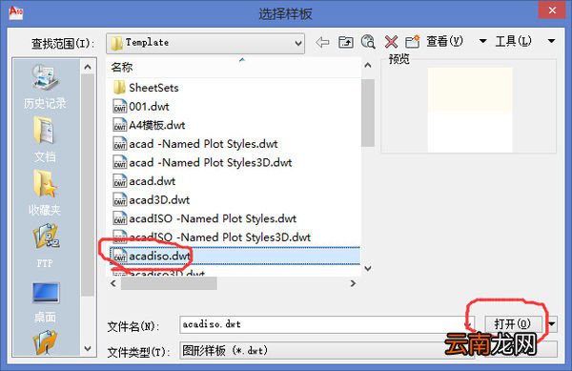Image resolution: width=572 pixels, height=371 pixels.
Task: Sort files by the 名称 column header
Action: pos(121,68)
